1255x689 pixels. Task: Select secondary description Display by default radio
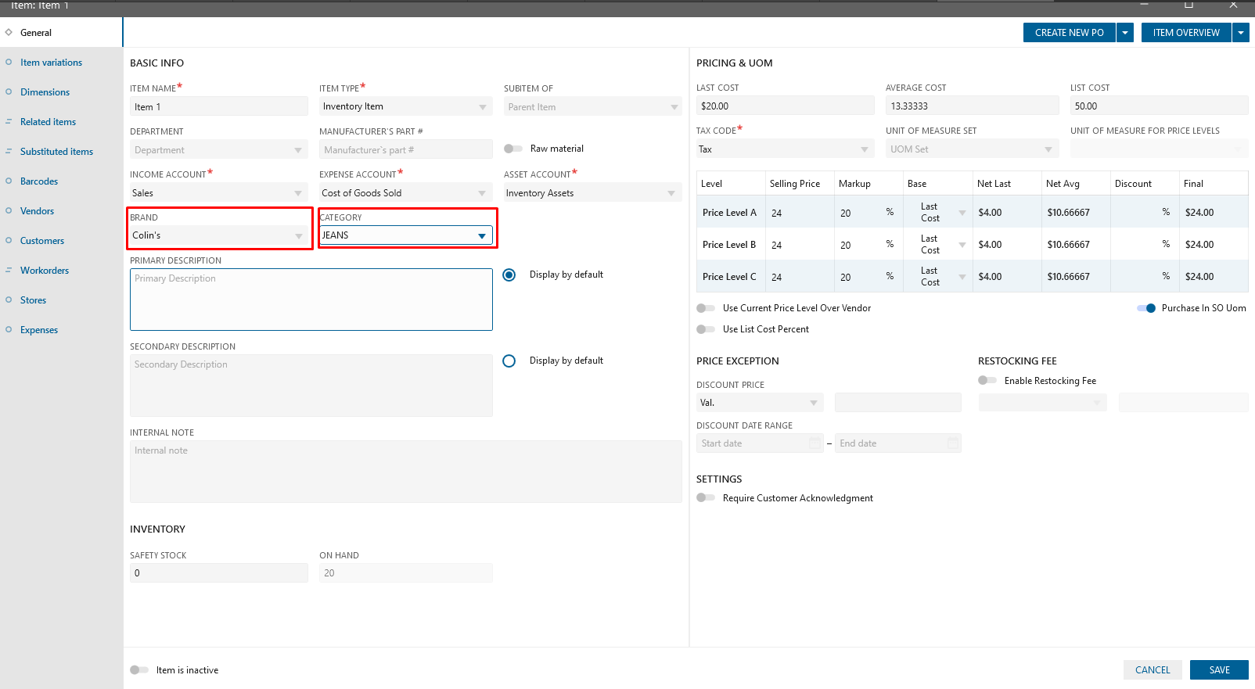pos(509,361)
